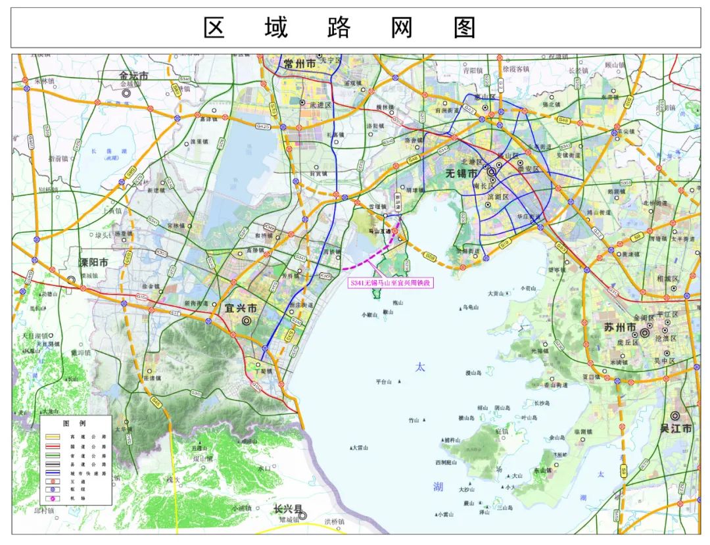Click the 金坛市 city marker circle
This screenshot has width=710, height=545.
126,93
